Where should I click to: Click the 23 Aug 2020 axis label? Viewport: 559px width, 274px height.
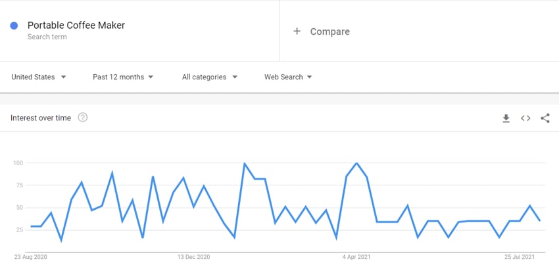pos(31,257)
